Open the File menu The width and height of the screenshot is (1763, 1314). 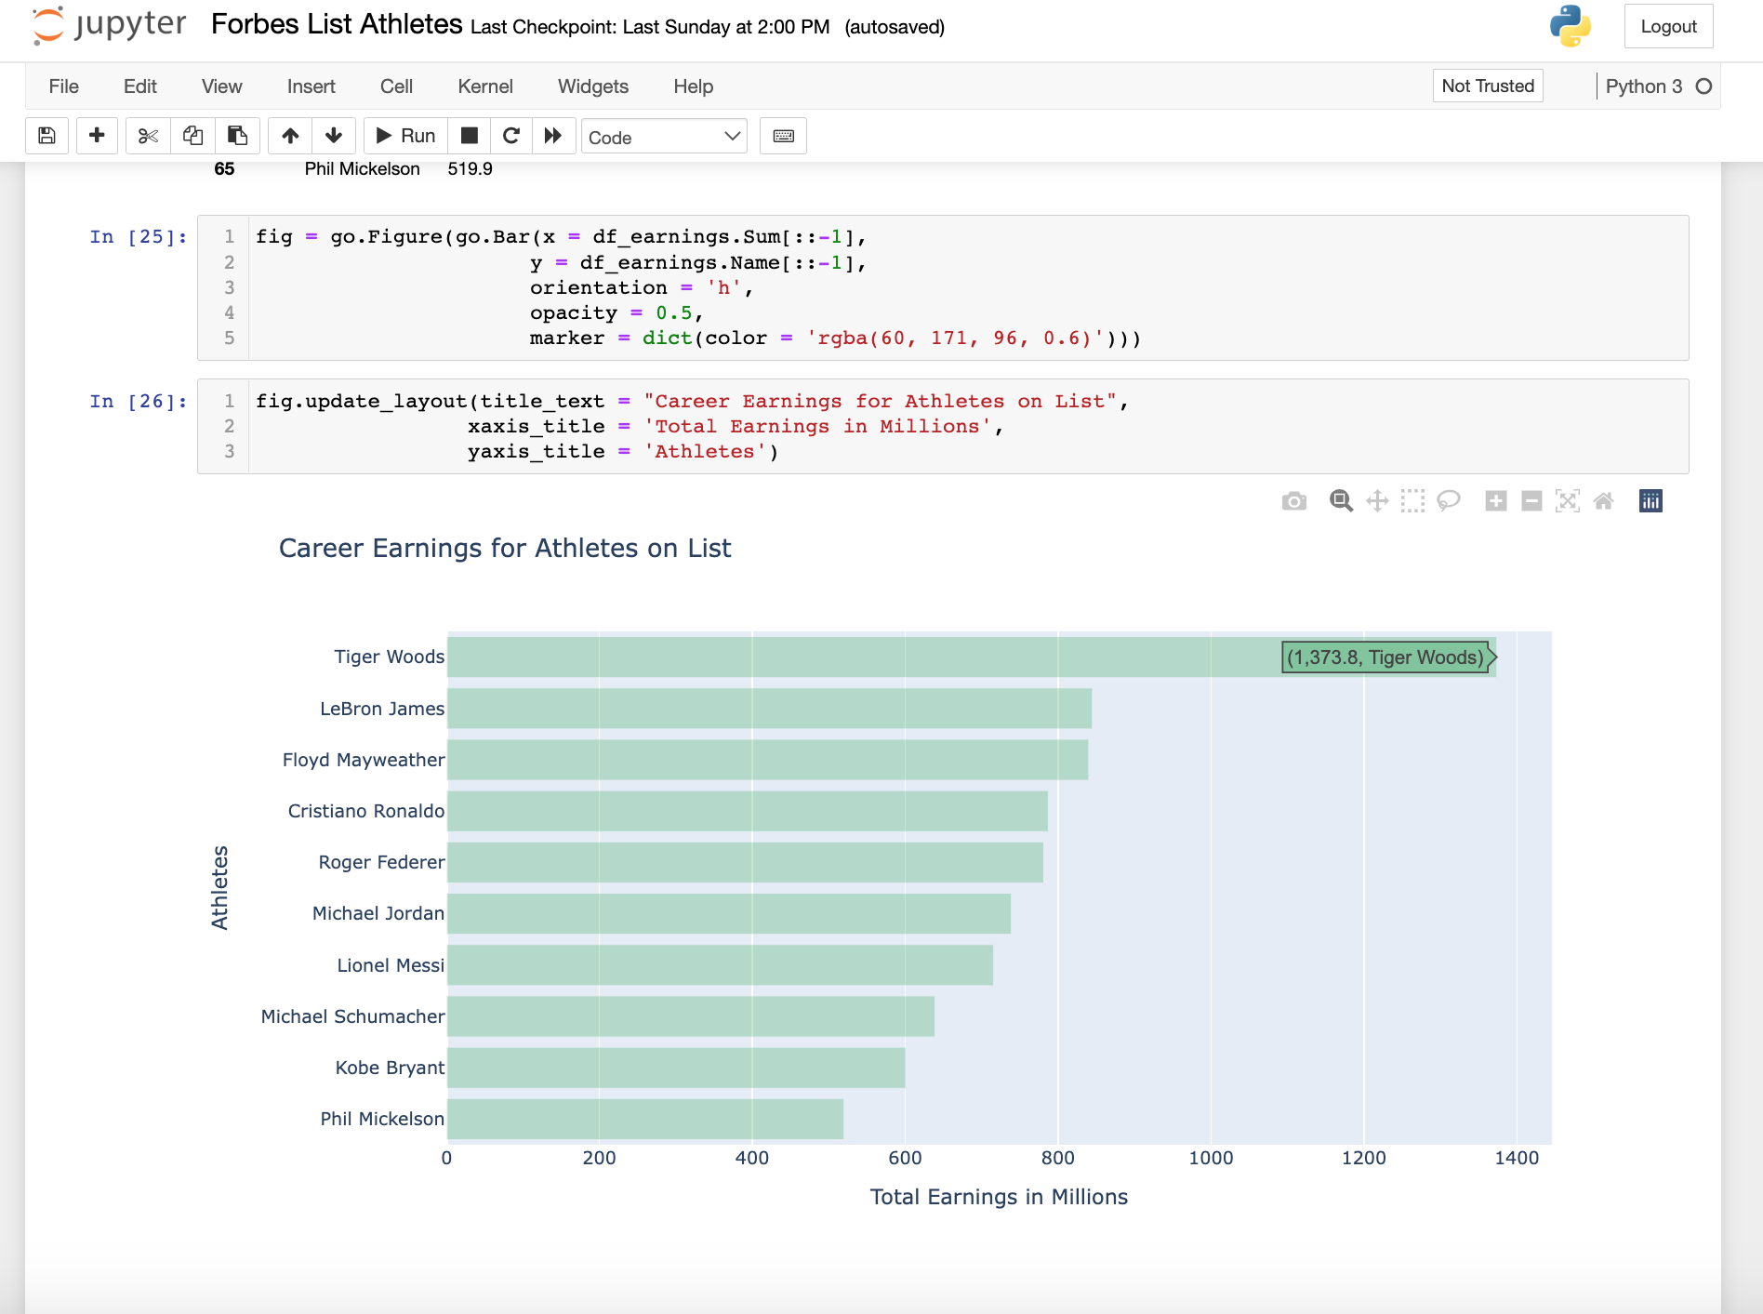pos(63,86)
